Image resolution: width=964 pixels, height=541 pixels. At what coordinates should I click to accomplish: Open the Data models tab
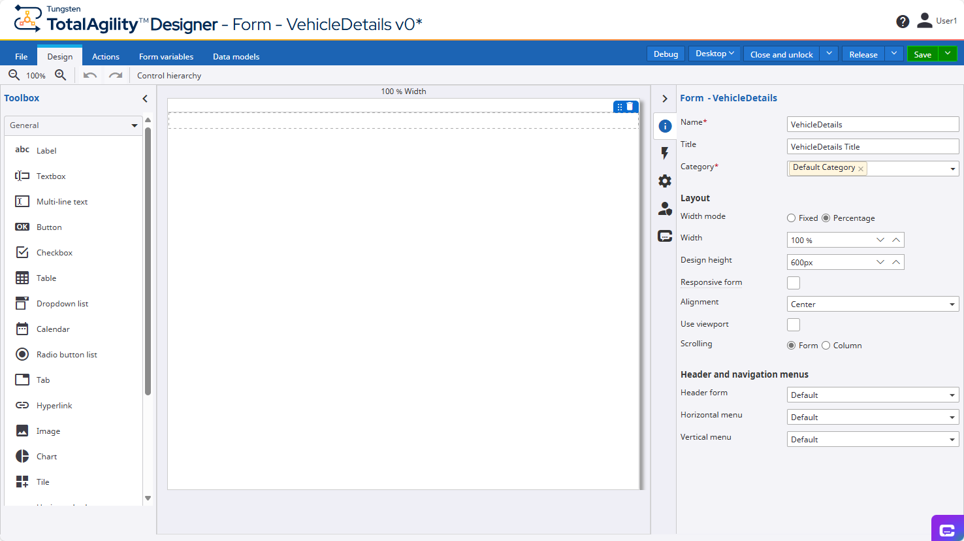tap(236, 57)
